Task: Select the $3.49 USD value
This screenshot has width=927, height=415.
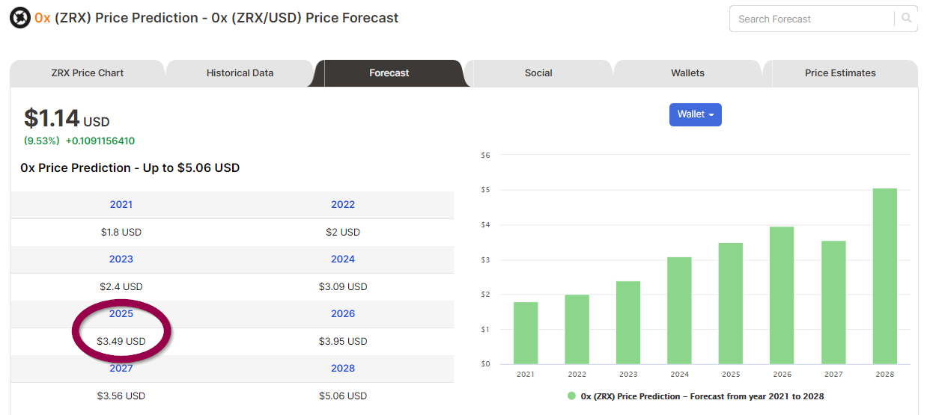Action: [121, 341]
